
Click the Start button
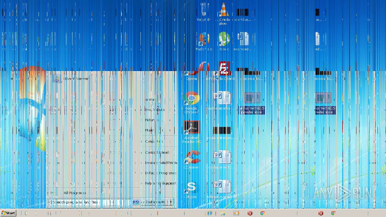pos(8,213)
